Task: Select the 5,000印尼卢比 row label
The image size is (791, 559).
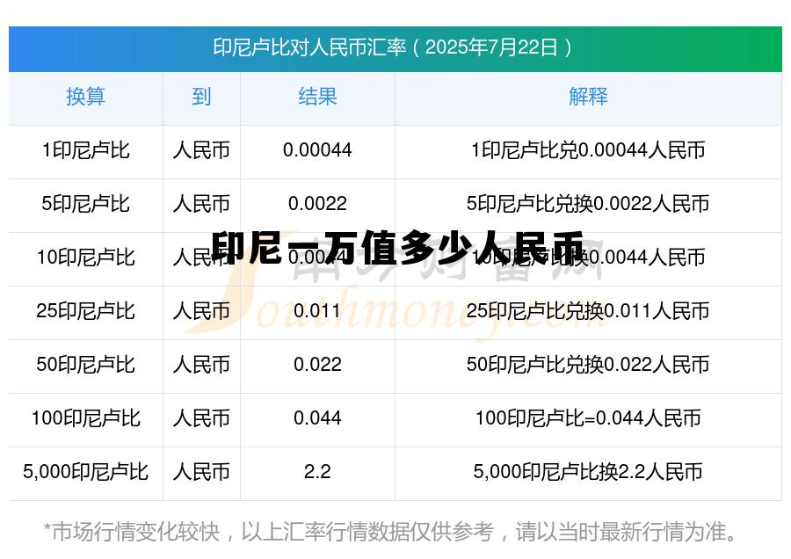Action: coord(85,473)
